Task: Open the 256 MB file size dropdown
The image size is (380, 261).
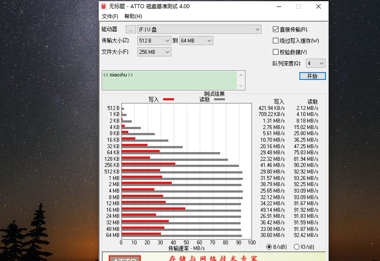Action: [168, 52]
